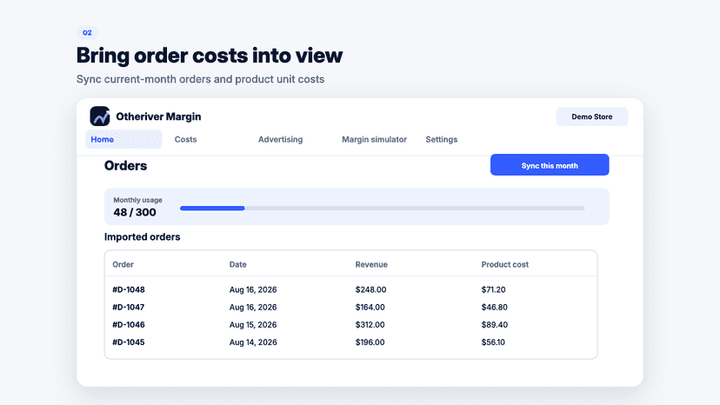Click the Otheriver Margin logo icon
Viewport: 720px width, 405px height.
tap(100, 116)
